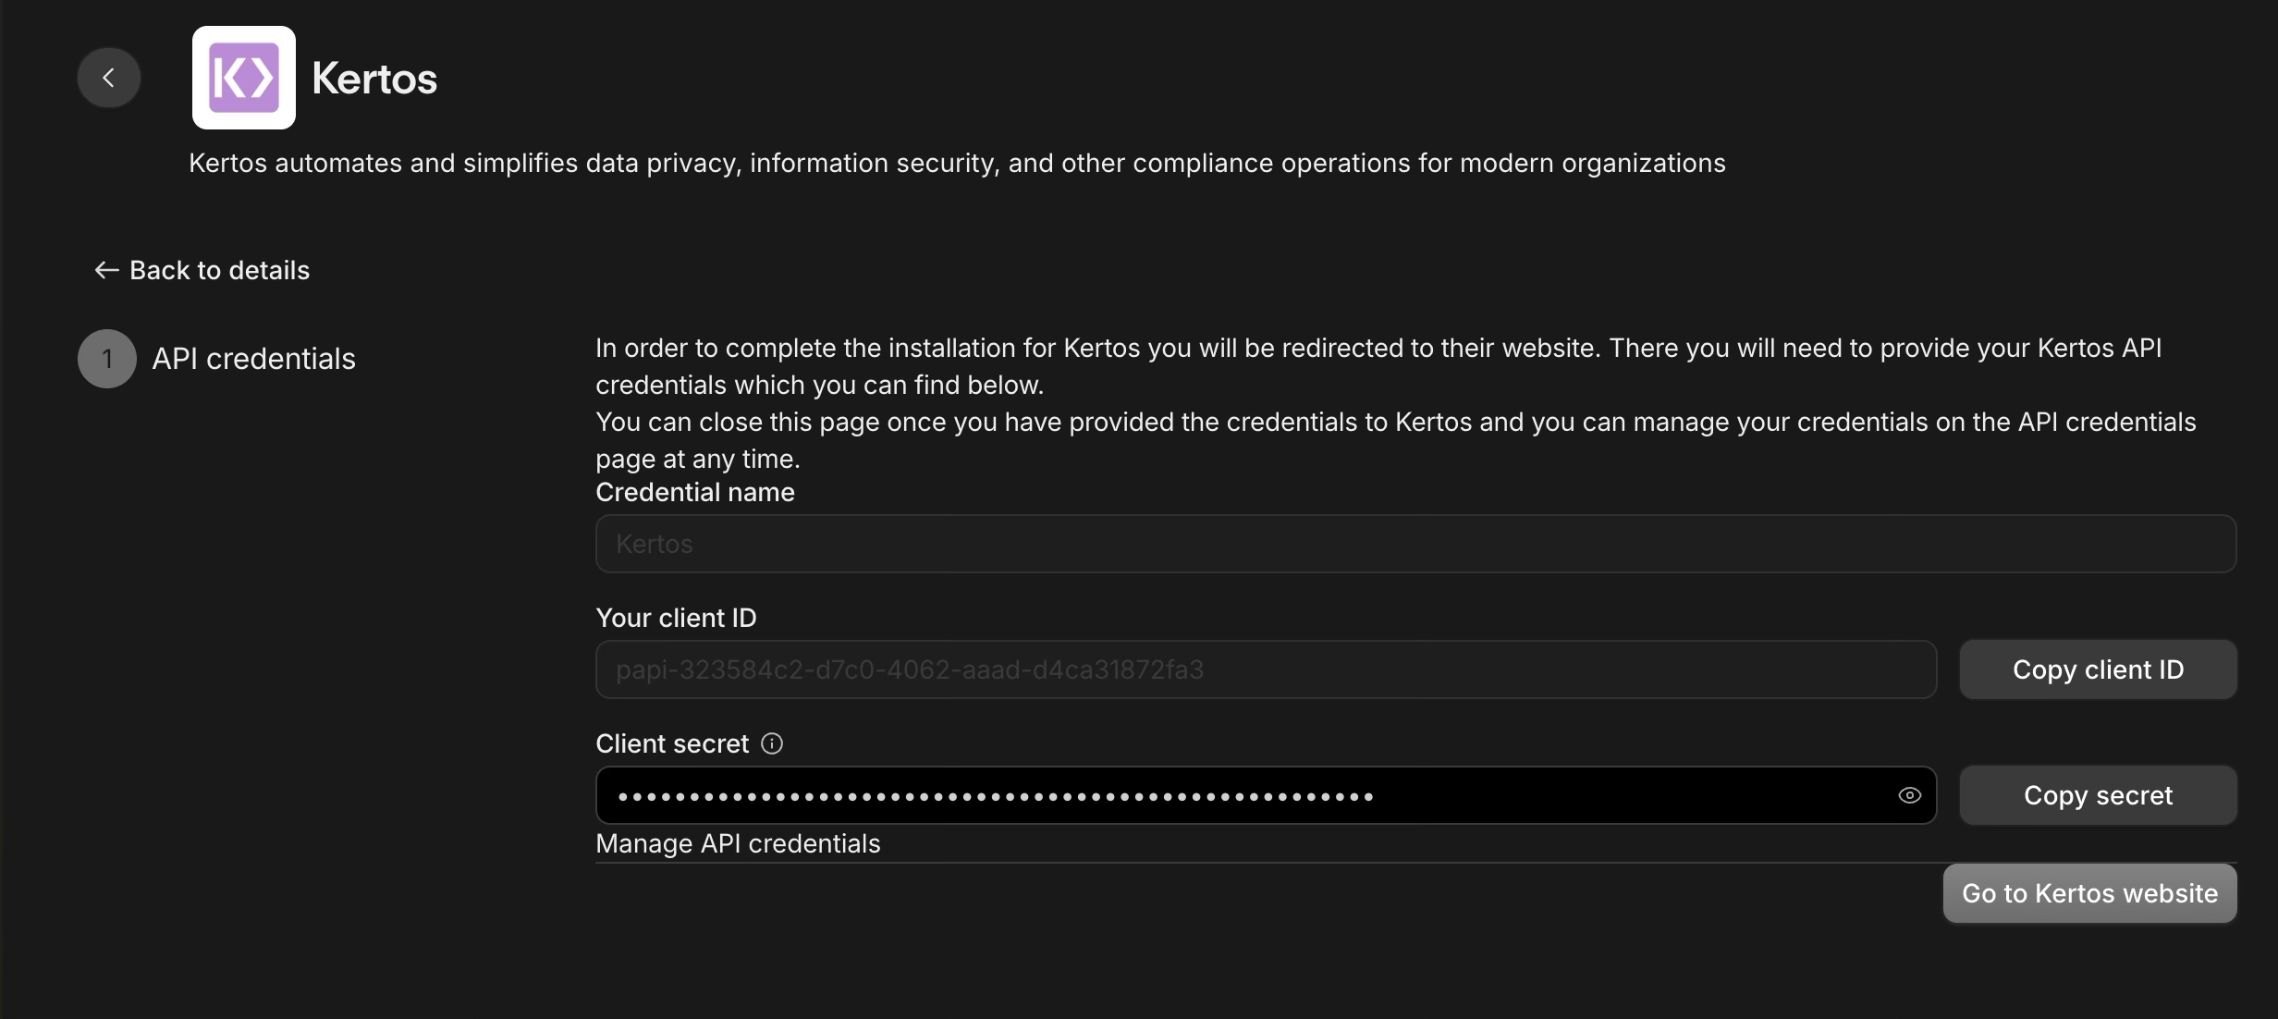The width and height of the screenshot is (2278, 1019).
Task: Click the masked Client secret field
Action: coord(1266,795)
